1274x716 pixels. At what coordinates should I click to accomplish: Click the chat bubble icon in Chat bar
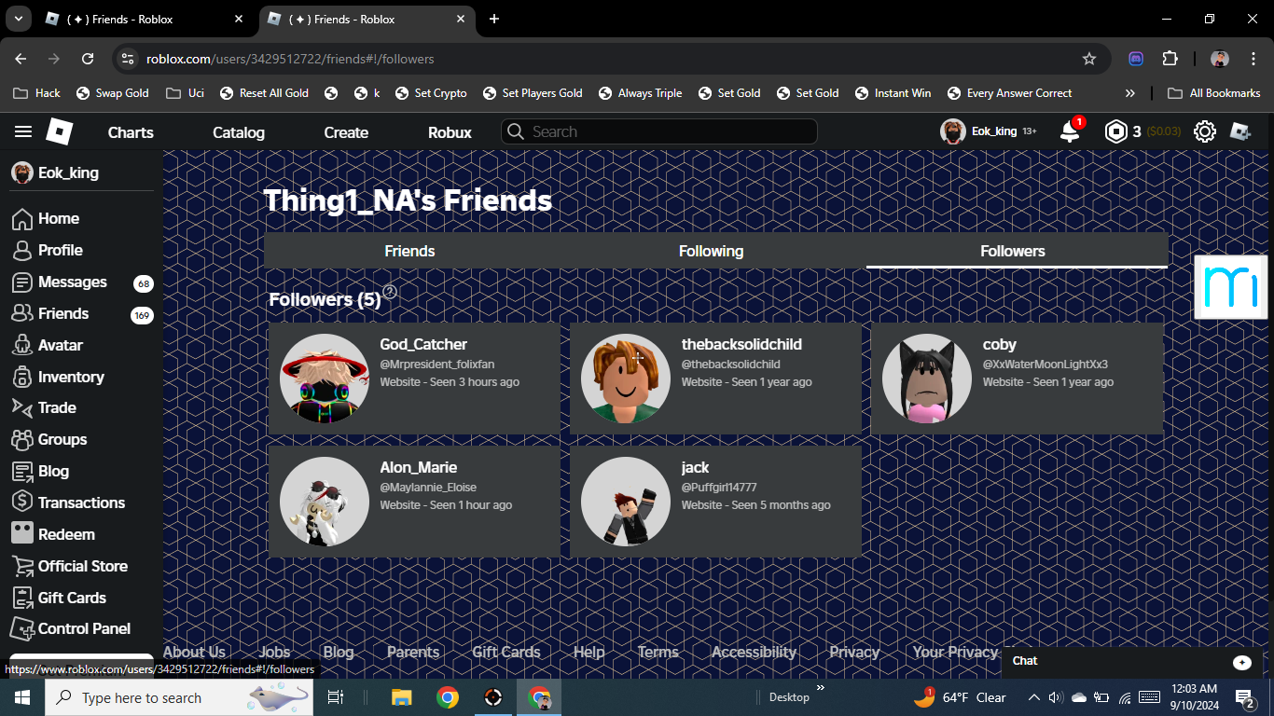tap(1242, 662)
